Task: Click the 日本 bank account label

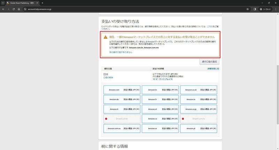Action: (106, 74)
